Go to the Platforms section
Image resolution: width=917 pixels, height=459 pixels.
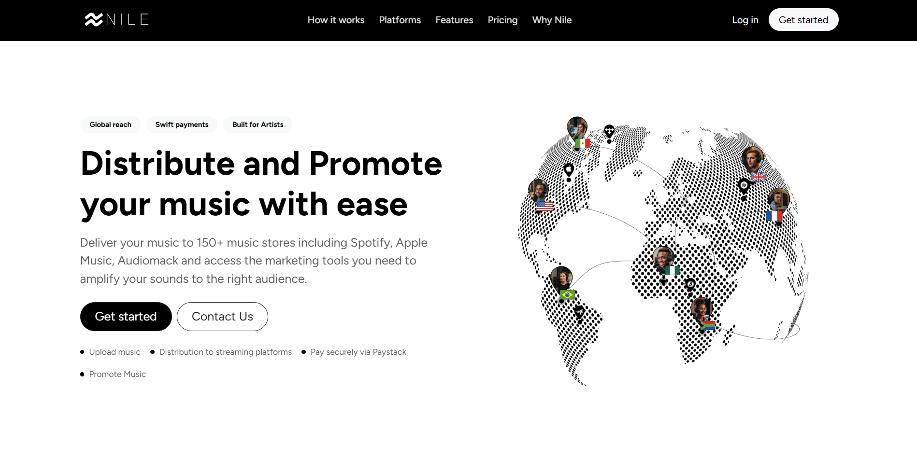click(x=400, y=20)
